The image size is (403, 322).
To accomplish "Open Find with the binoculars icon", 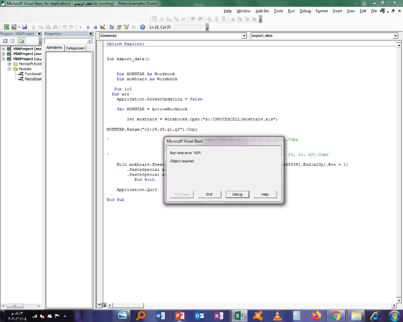I will (55, 27).
